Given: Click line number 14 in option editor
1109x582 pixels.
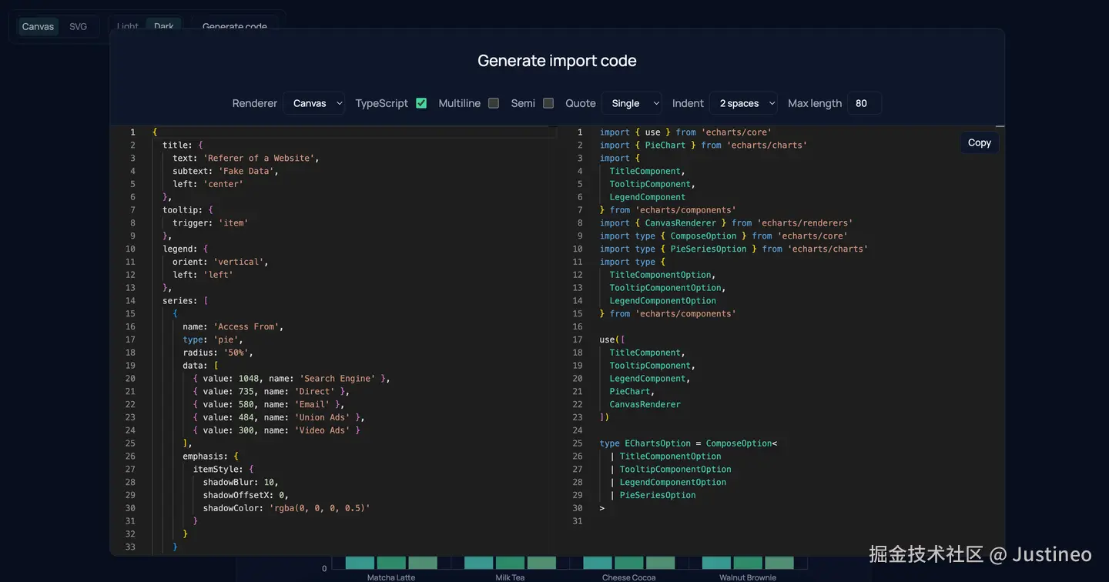Looking at the screenshot, I should (x=130, y=300).
